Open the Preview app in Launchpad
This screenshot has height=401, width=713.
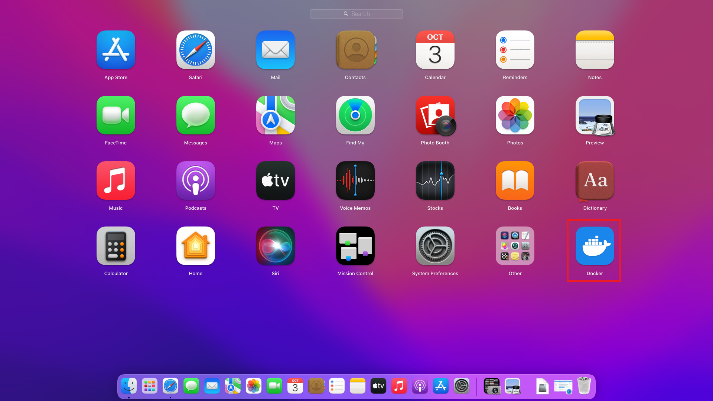(x=595, y=115)
